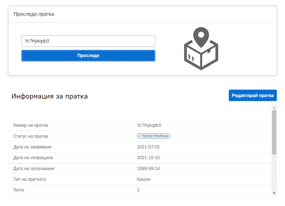The width and height of the screenshot is (285, 206).
Task: Click the blue Проследи button
Action: [88, 56]
